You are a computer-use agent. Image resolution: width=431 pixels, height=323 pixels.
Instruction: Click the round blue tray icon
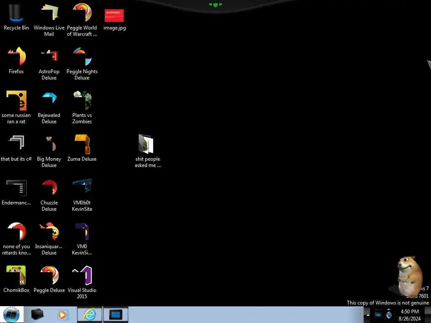pos(388,314)
